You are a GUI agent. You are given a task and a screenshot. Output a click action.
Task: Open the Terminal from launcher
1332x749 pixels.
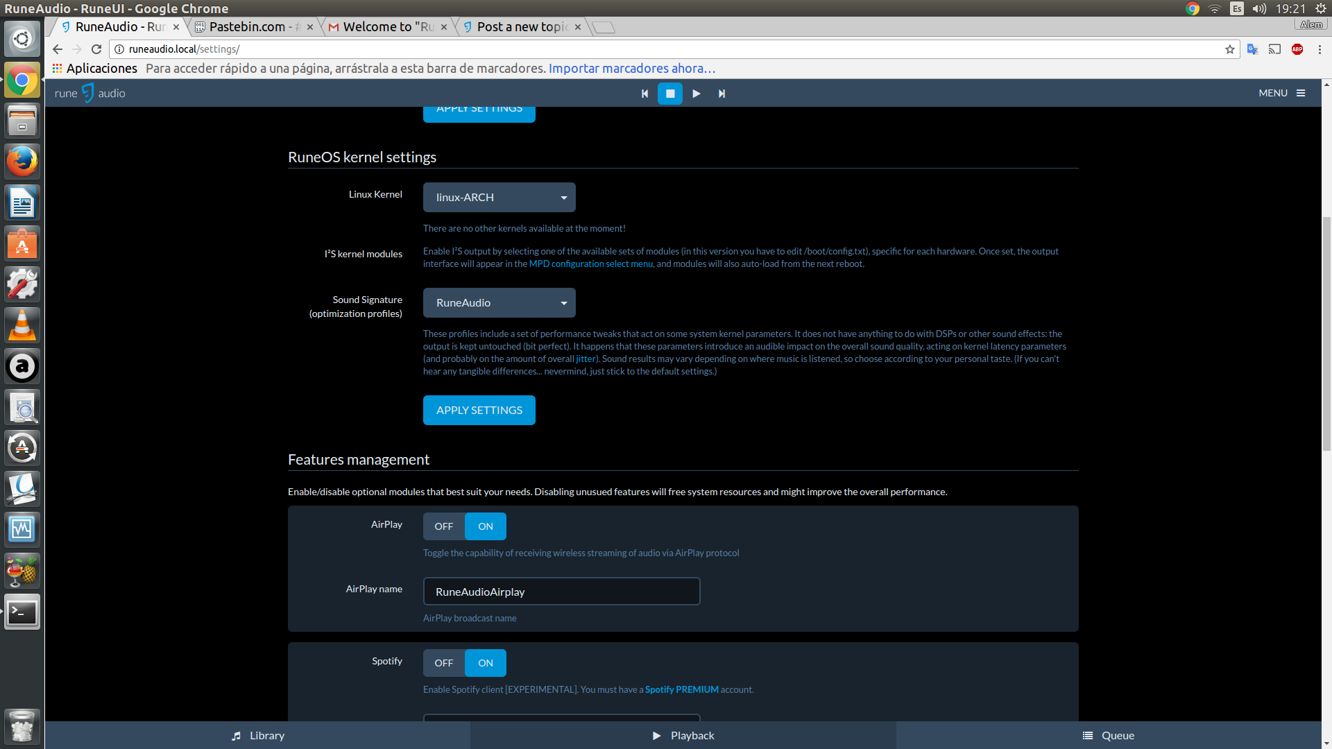[22, 612]
